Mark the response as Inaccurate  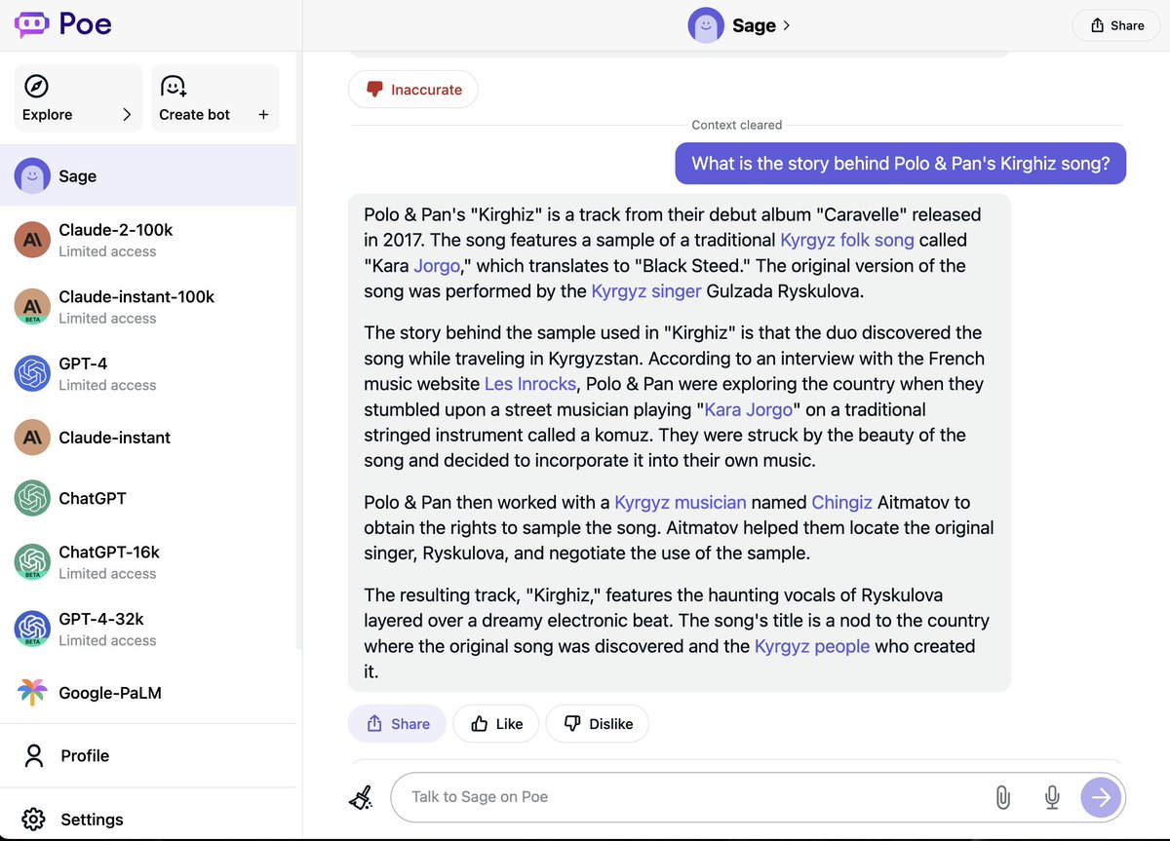412,89
